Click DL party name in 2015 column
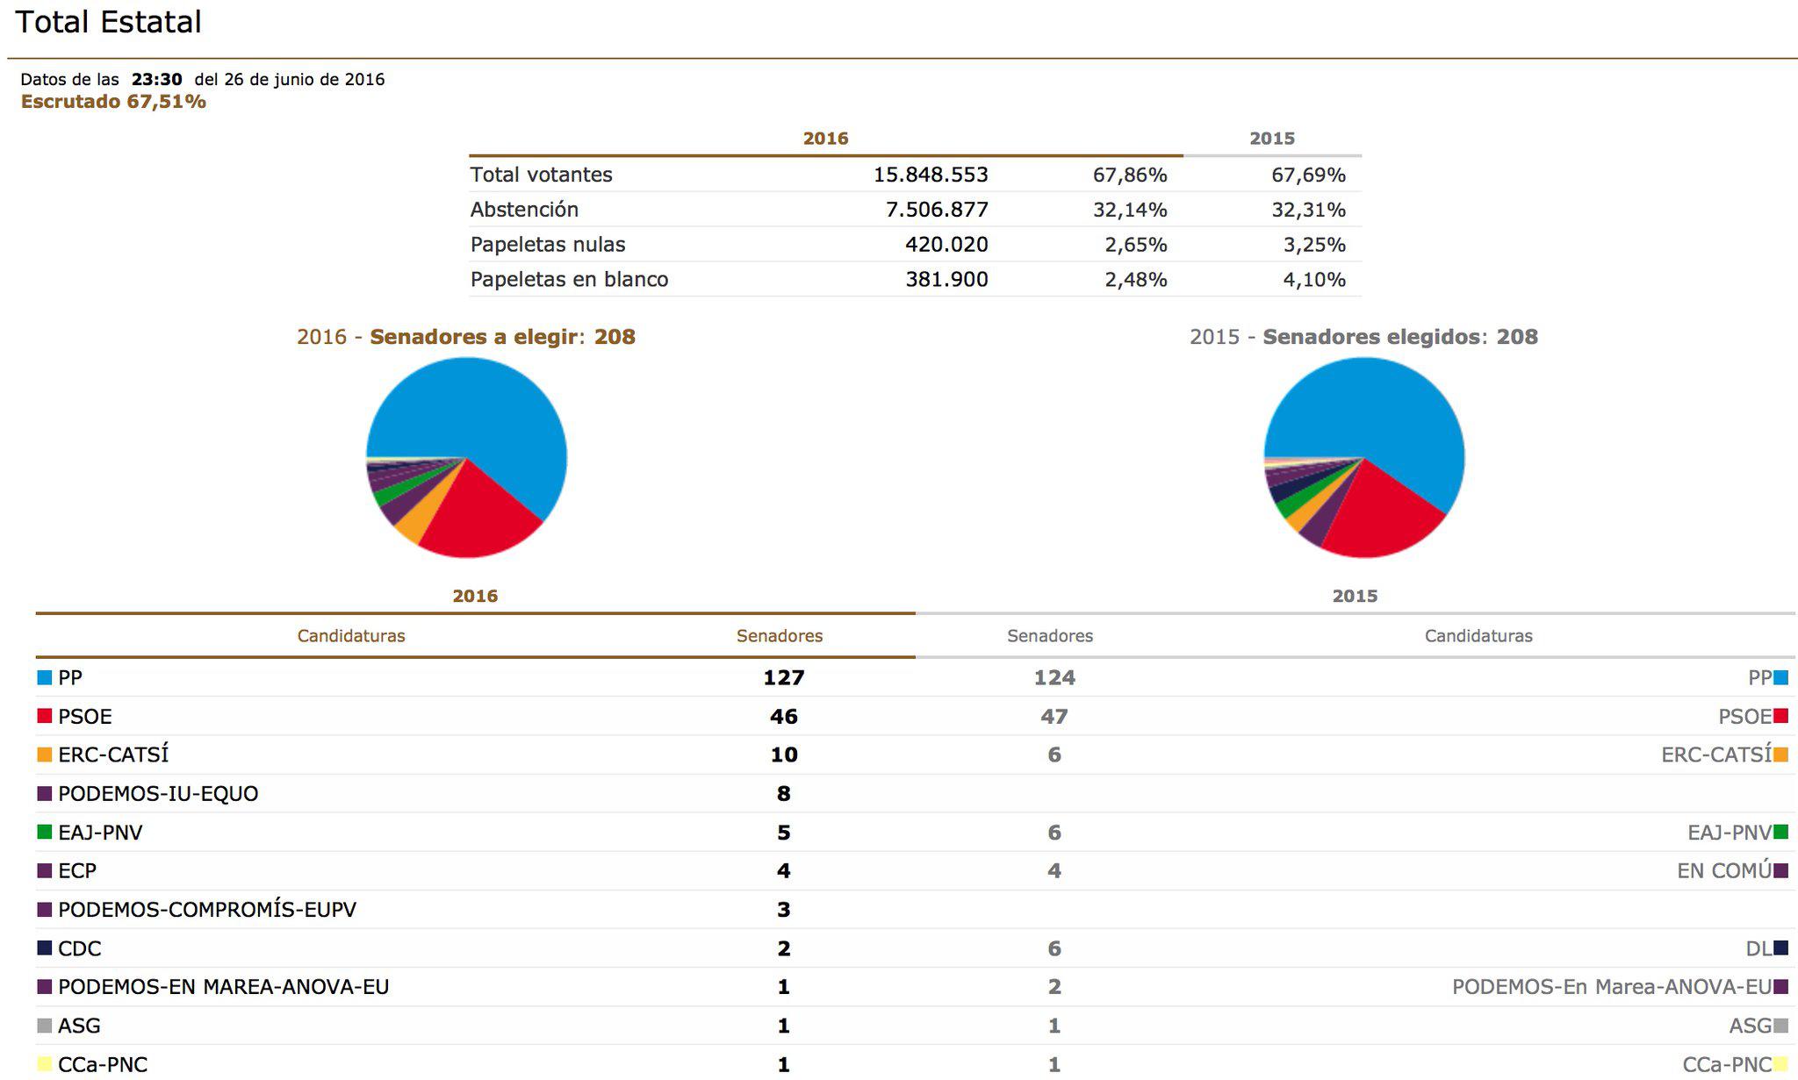 (1758, 948)
